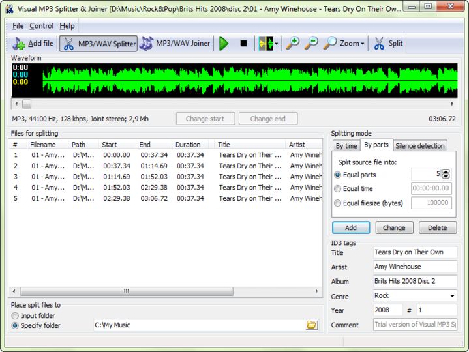Click the Start column header
The image size is (469, 352).
click(117, 145)
